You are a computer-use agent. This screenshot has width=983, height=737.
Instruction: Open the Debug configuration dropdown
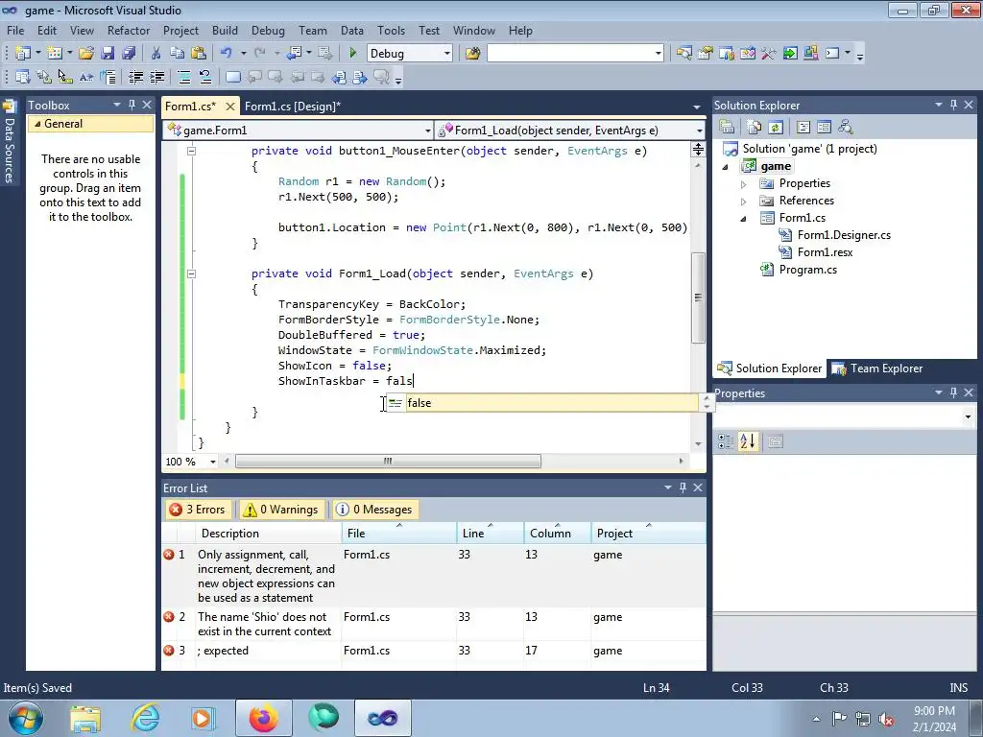tap(447, 54)
